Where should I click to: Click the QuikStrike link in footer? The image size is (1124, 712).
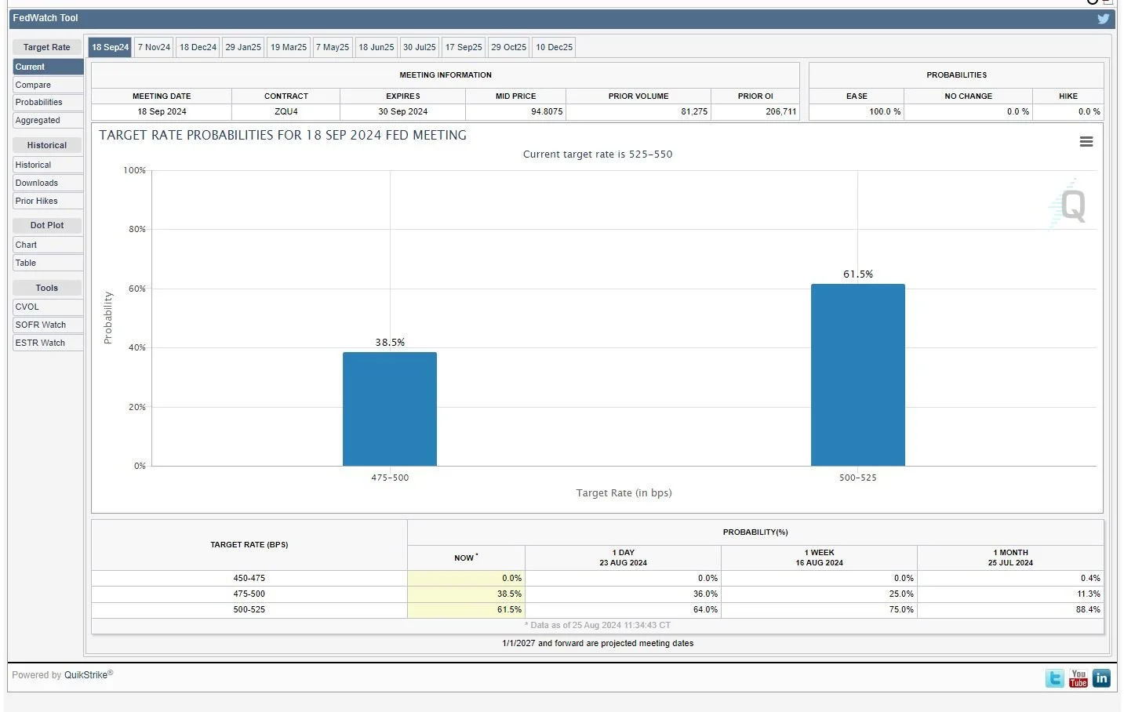coord(85,675)
